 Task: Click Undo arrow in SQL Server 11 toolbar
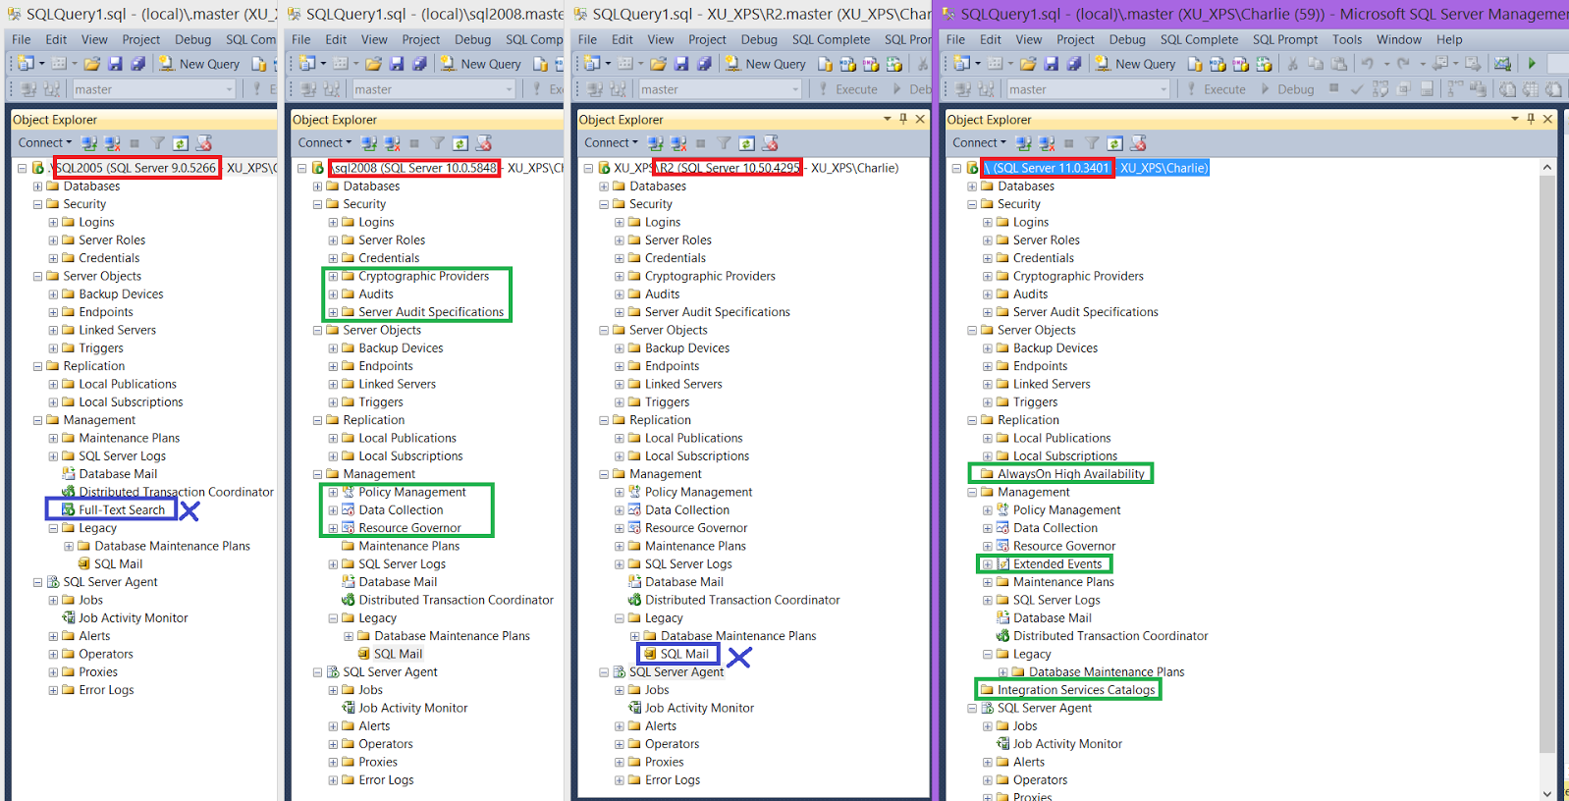pos(1367,64)
